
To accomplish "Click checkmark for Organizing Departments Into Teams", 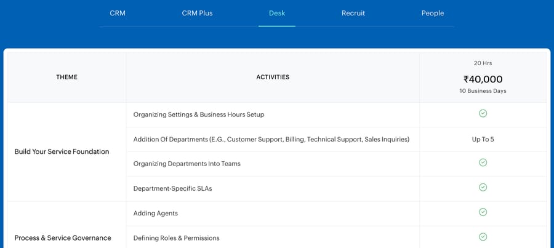I will tap(483, 162).
